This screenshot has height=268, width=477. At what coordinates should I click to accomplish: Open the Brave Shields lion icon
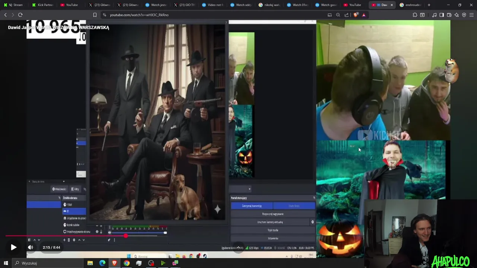pos(356,15)
